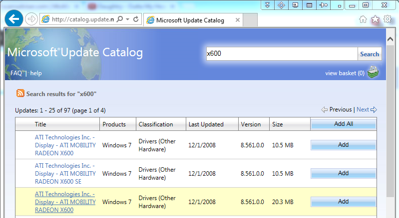Sort by Size column header

coord(277,124)
